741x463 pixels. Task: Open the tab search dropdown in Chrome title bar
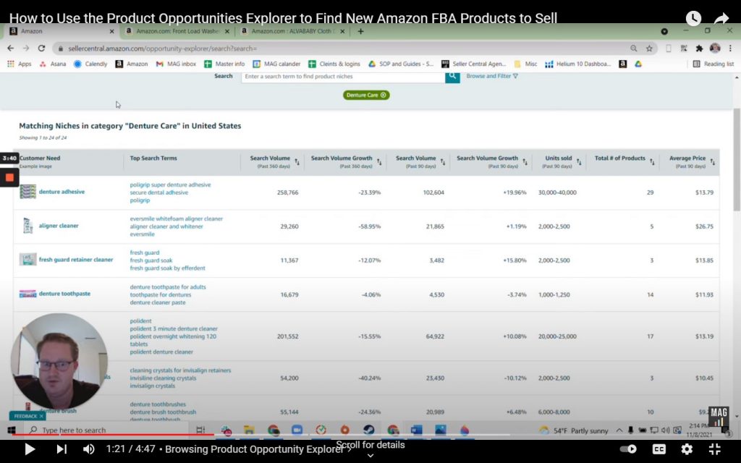point(664,31)
